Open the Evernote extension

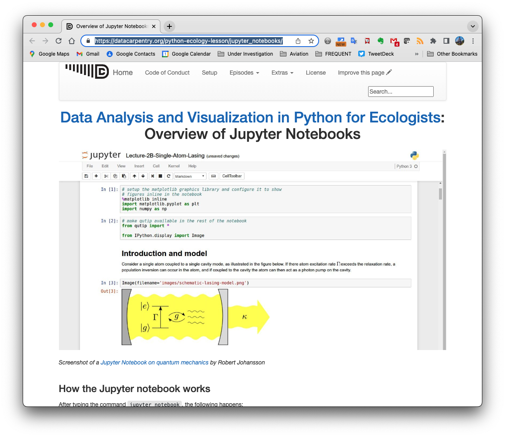(x=381, y=41)
